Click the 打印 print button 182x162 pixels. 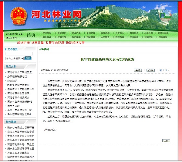[x=150, y=70]
